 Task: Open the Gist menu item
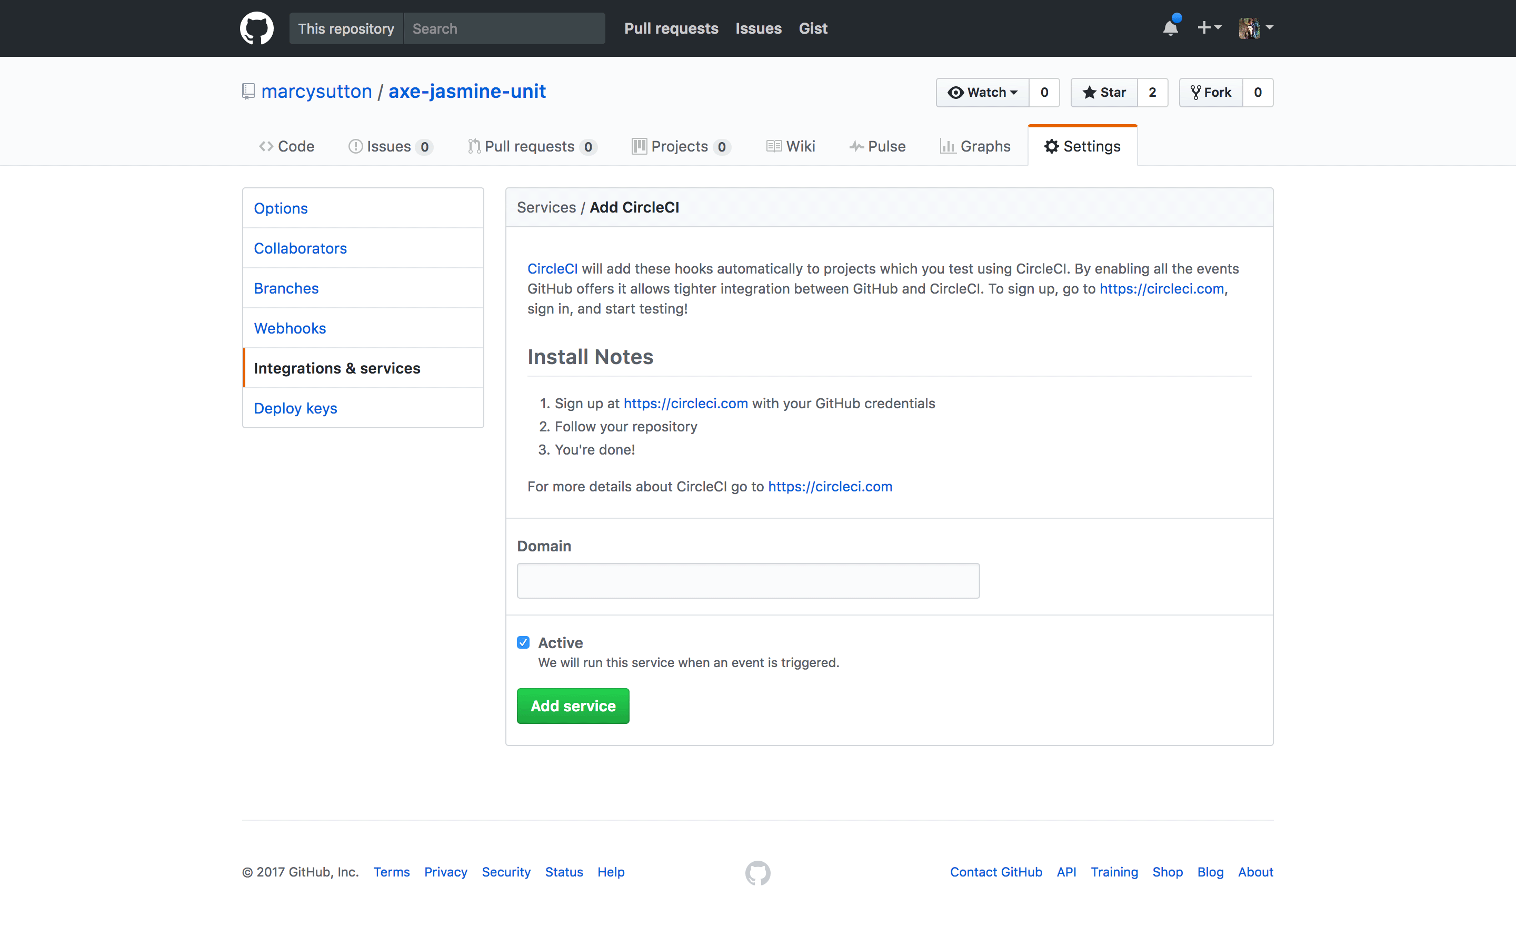pos(813,28)
